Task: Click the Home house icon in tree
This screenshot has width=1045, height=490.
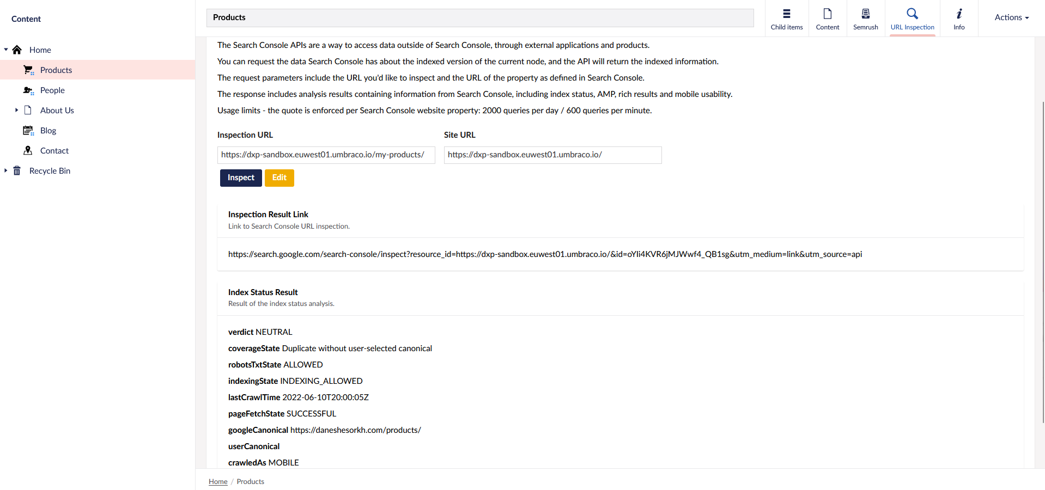Action: pyautogui.click(x=17, y=50)
